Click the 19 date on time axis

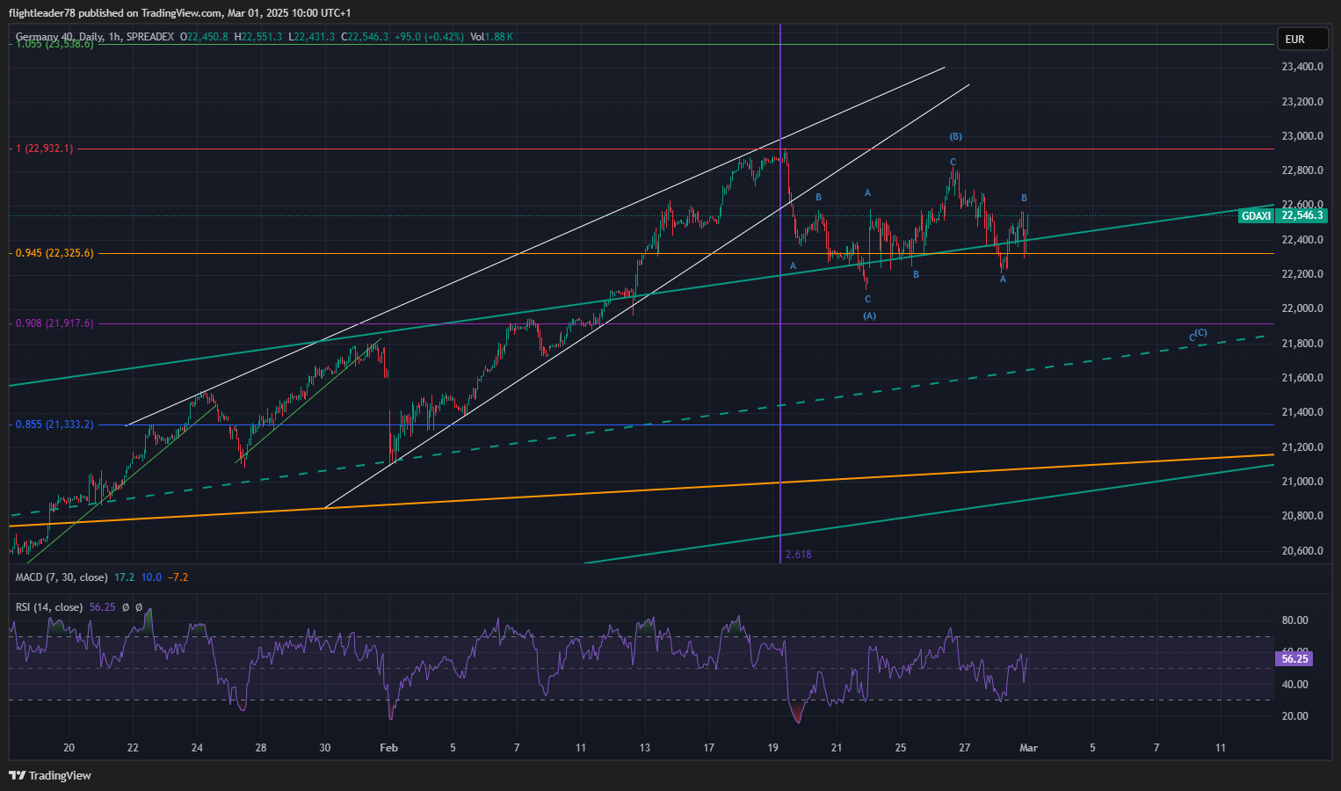(x=772, y=748)
